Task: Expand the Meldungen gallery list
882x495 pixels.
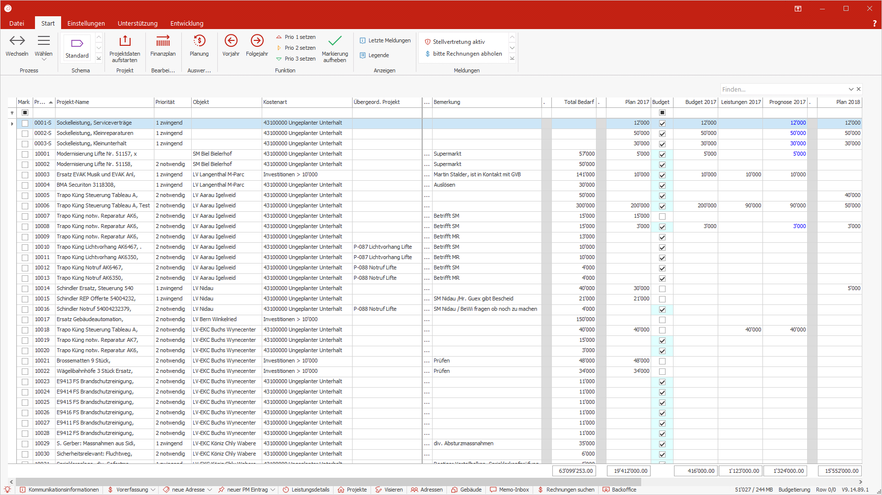Action: (x=512, y=58)
